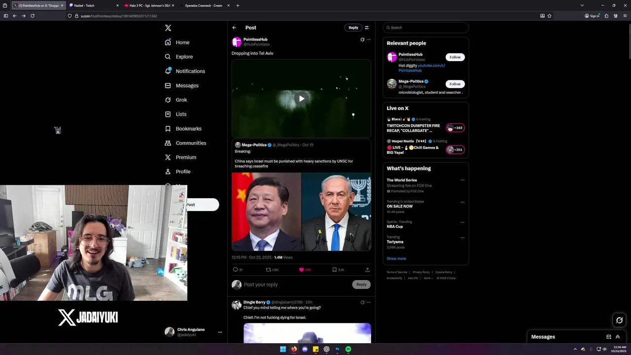
Task: Expand the Messages drawer chevrons
Action: click(x=618, y=337)
